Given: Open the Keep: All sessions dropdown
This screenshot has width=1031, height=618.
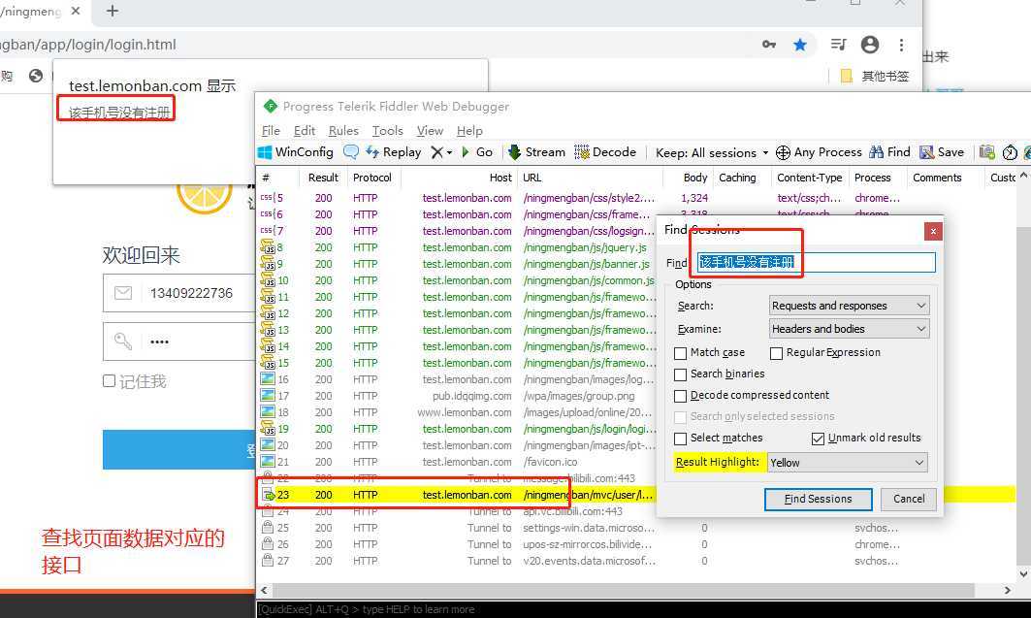Looking at the screenshot, I should [x=712, y=152].
